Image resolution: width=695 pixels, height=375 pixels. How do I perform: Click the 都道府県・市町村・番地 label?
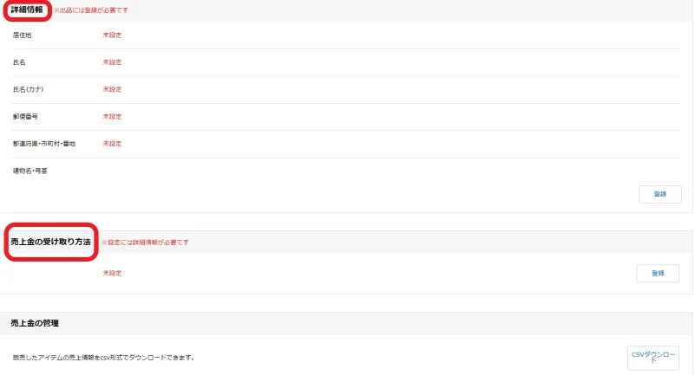coord(43,143)
